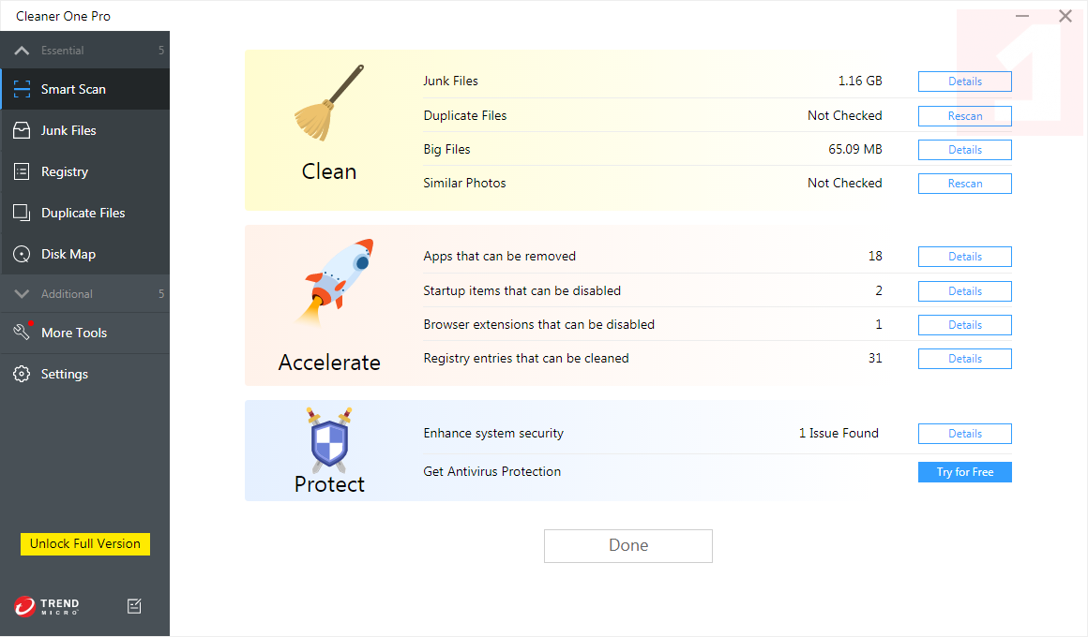Click the Junk Files sidebar icon

pos(22,130)
